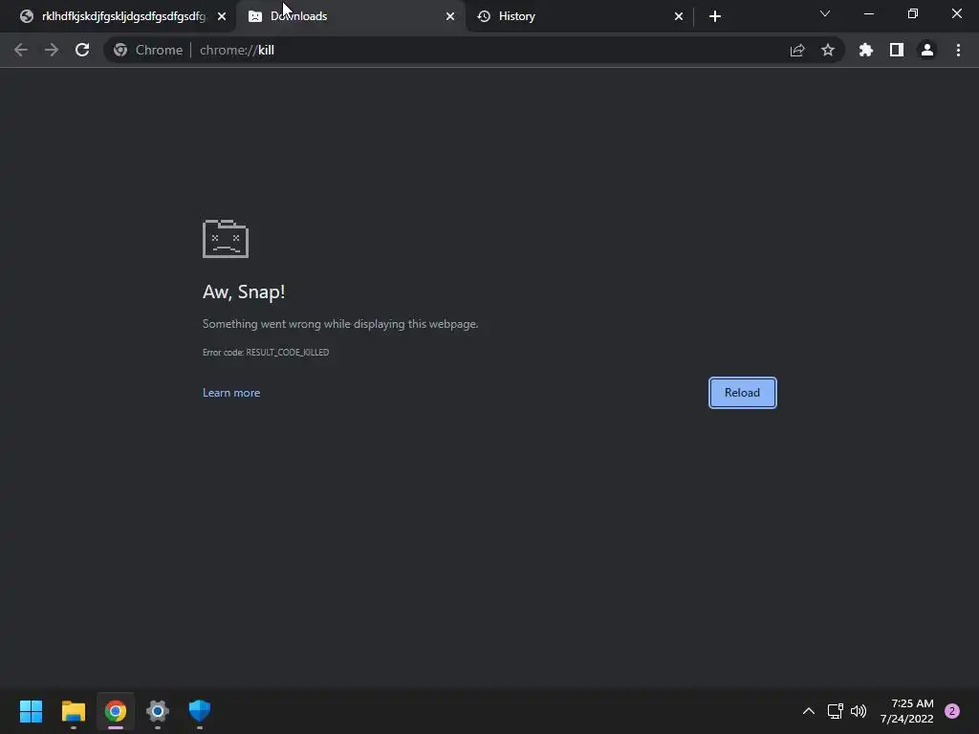Viewport: 979px width, 734px height.
Task: Open the Windows Start menu
Action: pyautogui.click(x=31, y=711)
